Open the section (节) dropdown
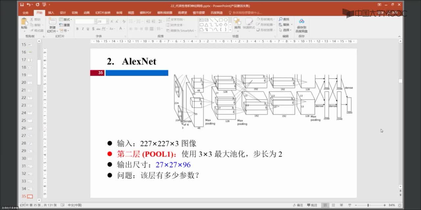Screen dimensions: 421x210 click(x=64, y=31)
